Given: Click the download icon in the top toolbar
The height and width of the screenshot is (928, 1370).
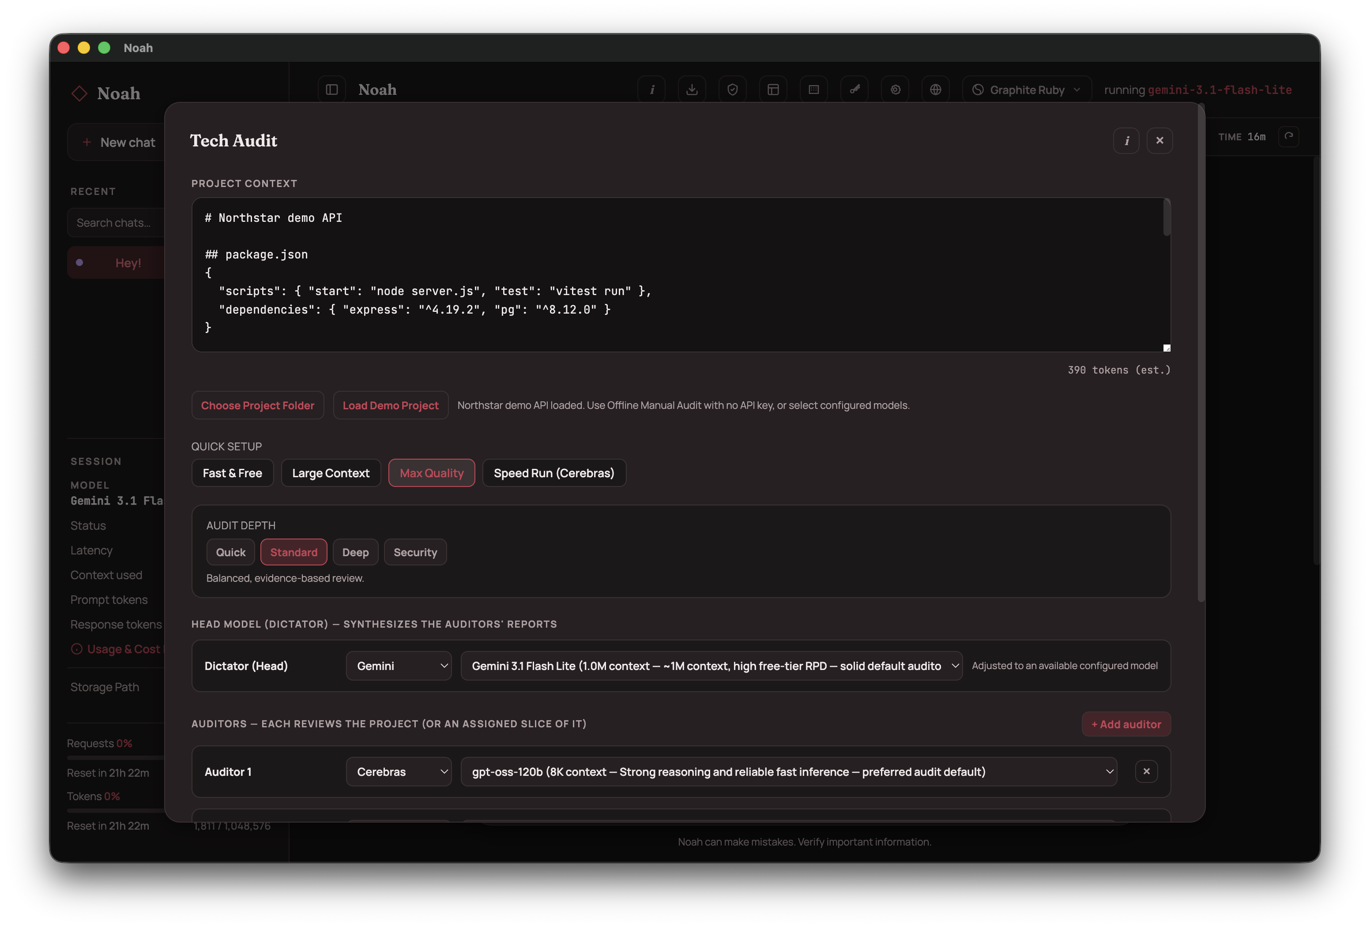Looking at the screenshot, I should 692,90.
